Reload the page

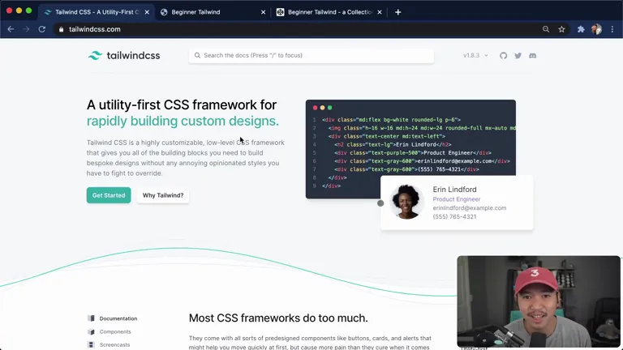pos(41,29)
